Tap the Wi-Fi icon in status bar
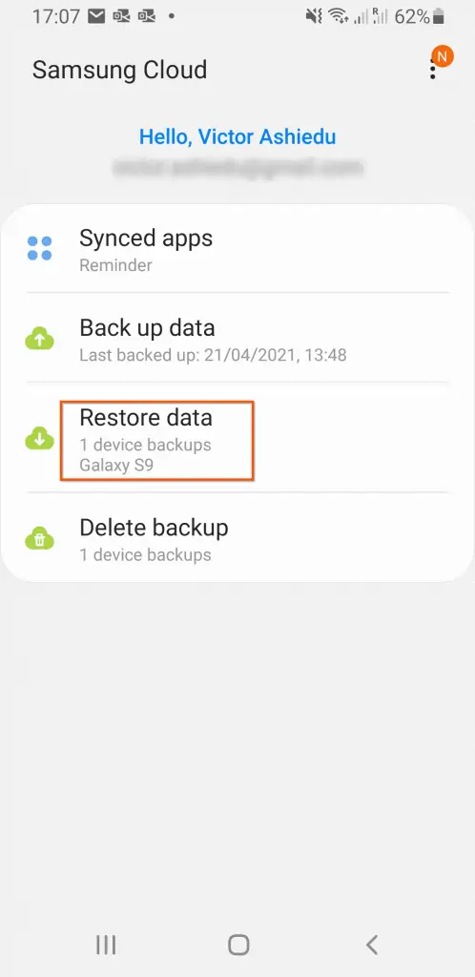475x977 pixels. point(338,17)
